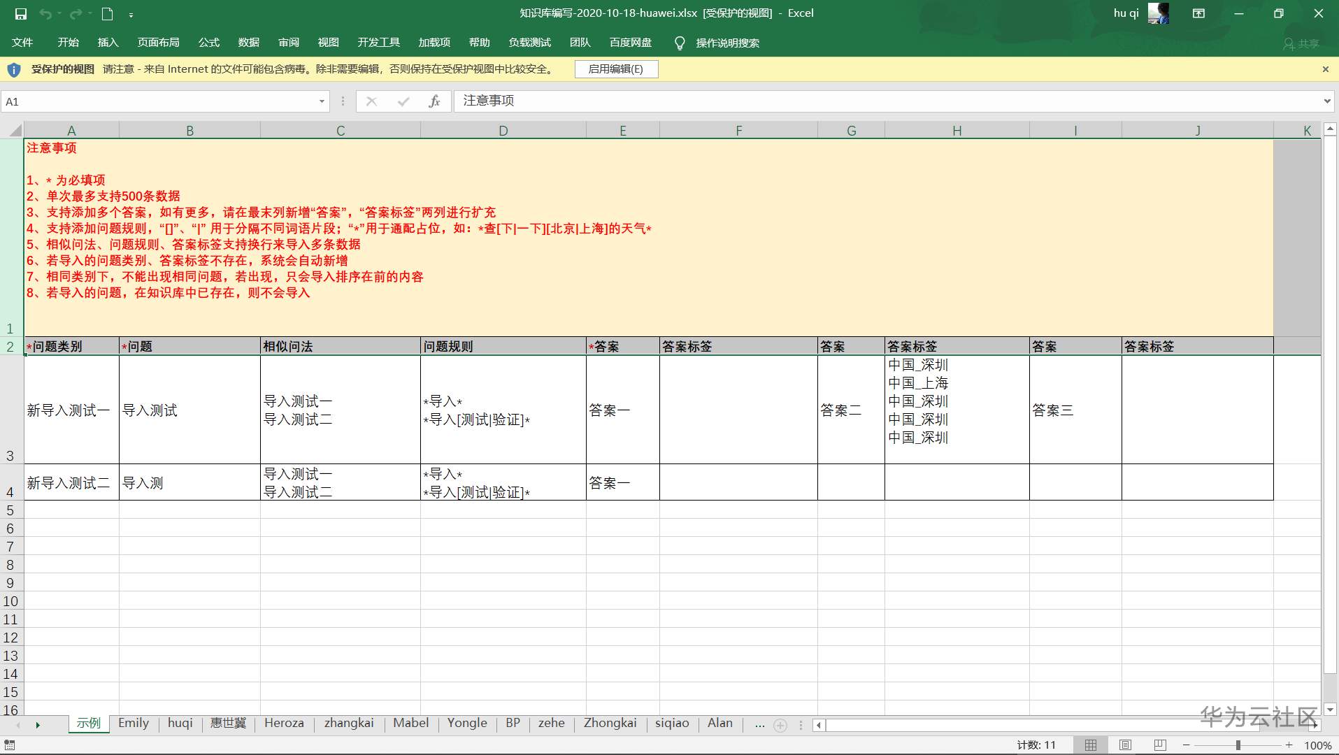The height and width of the screenshot is (755, 1339).
Task: Click the formula bar Cancel X icon
Action: point(371,101)
